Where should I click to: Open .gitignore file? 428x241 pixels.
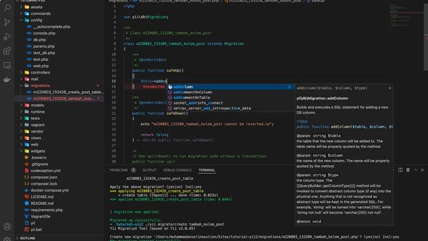tap(39, 164)
